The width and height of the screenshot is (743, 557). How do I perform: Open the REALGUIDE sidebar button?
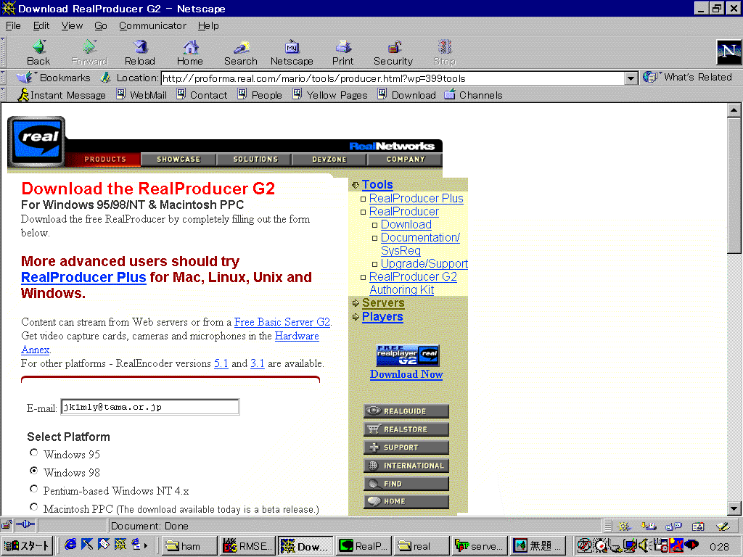pos(406,411)
